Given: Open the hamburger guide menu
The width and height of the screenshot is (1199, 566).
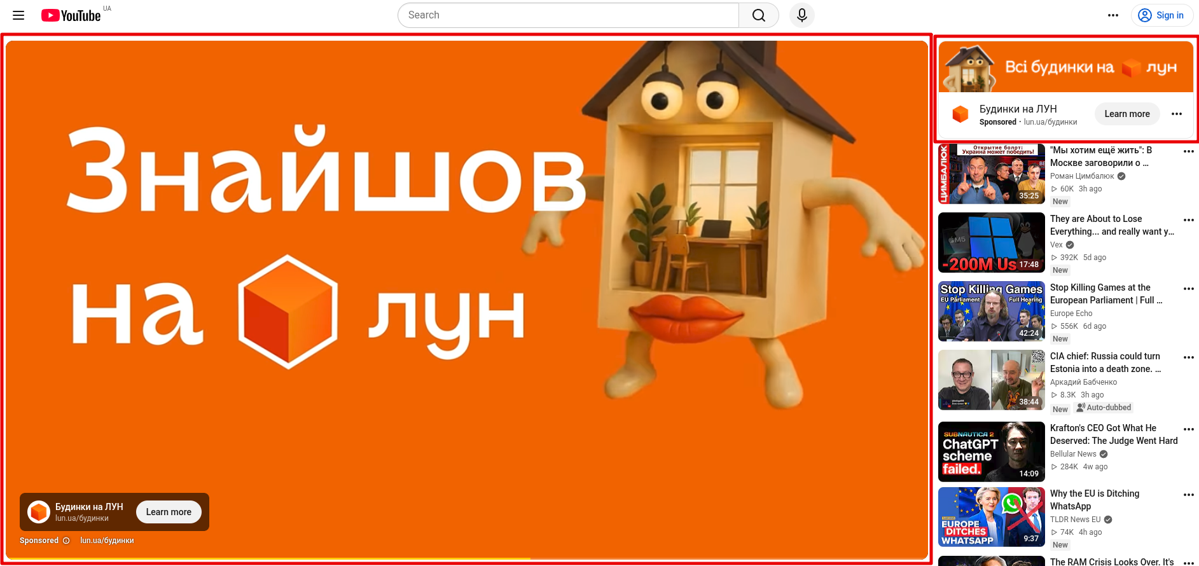Looking at the screenshot, I should tap(18, 15).
